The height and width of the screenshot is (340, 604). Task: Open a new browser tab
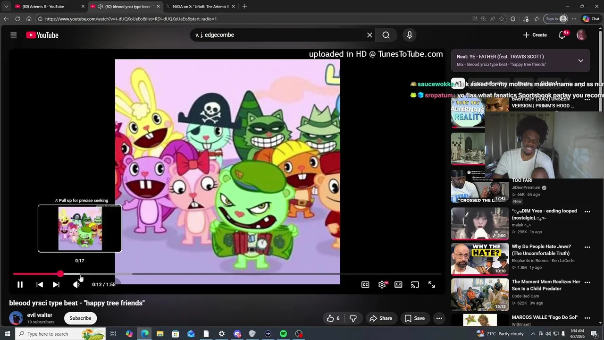[x=244, y=7]
